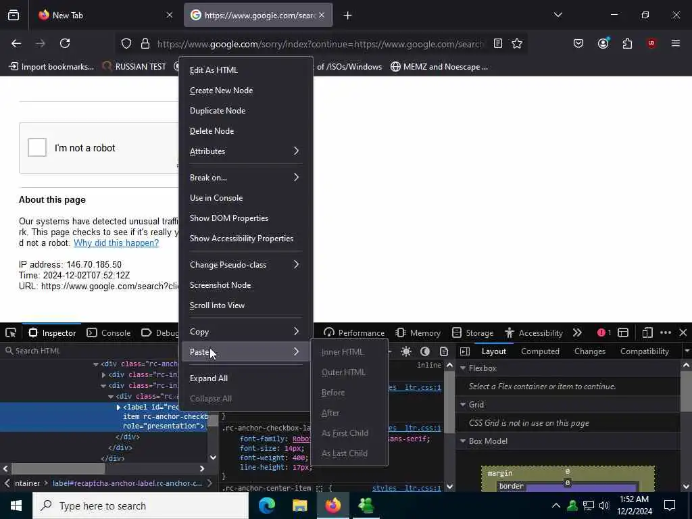
Task: Show hidden system tray icons
Action: pyautogui.click(x=556, y=505)
